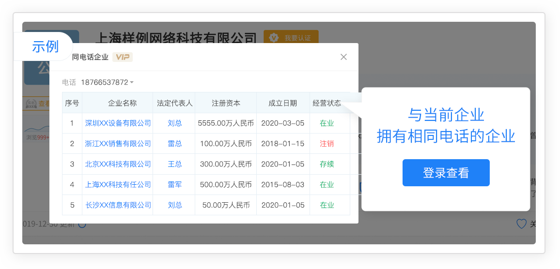Click the 上海样例网络科技有限公司 title

[x=177, y=38]
